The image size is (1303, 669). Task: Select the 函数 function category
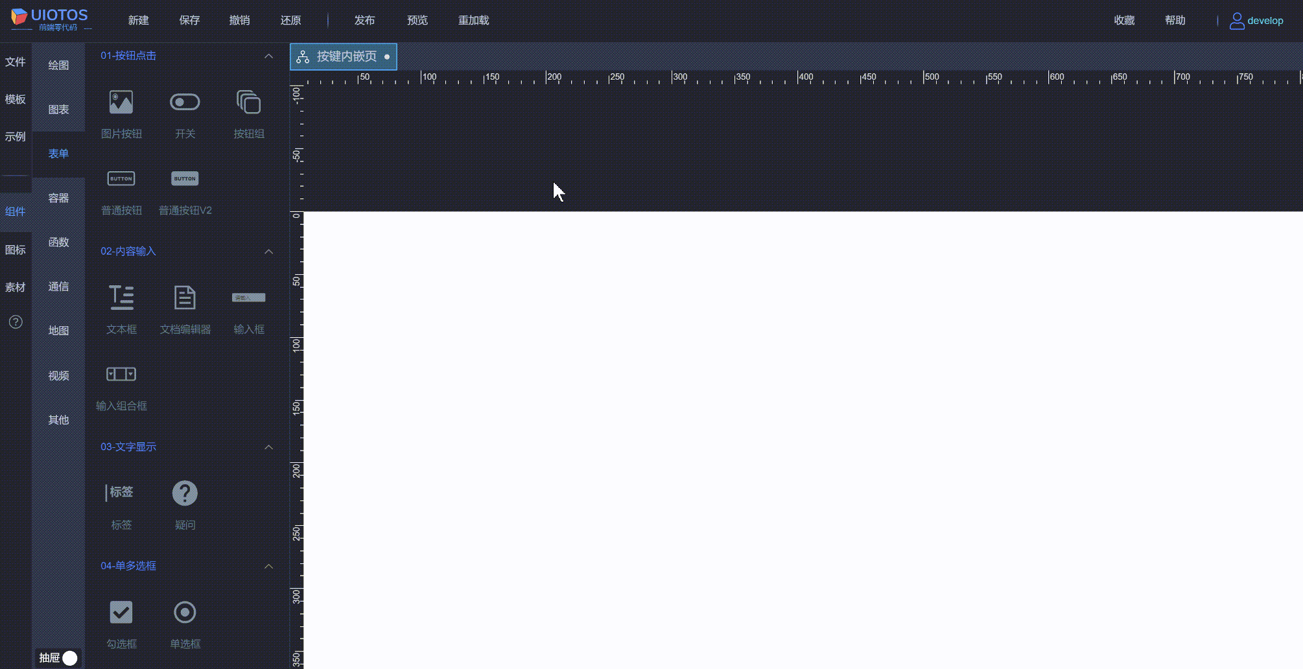click(x=58, y=242)
